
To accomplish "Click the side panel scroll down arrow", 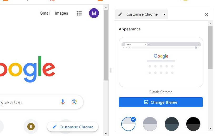I will pyautogui.click(x=210, y=128).
